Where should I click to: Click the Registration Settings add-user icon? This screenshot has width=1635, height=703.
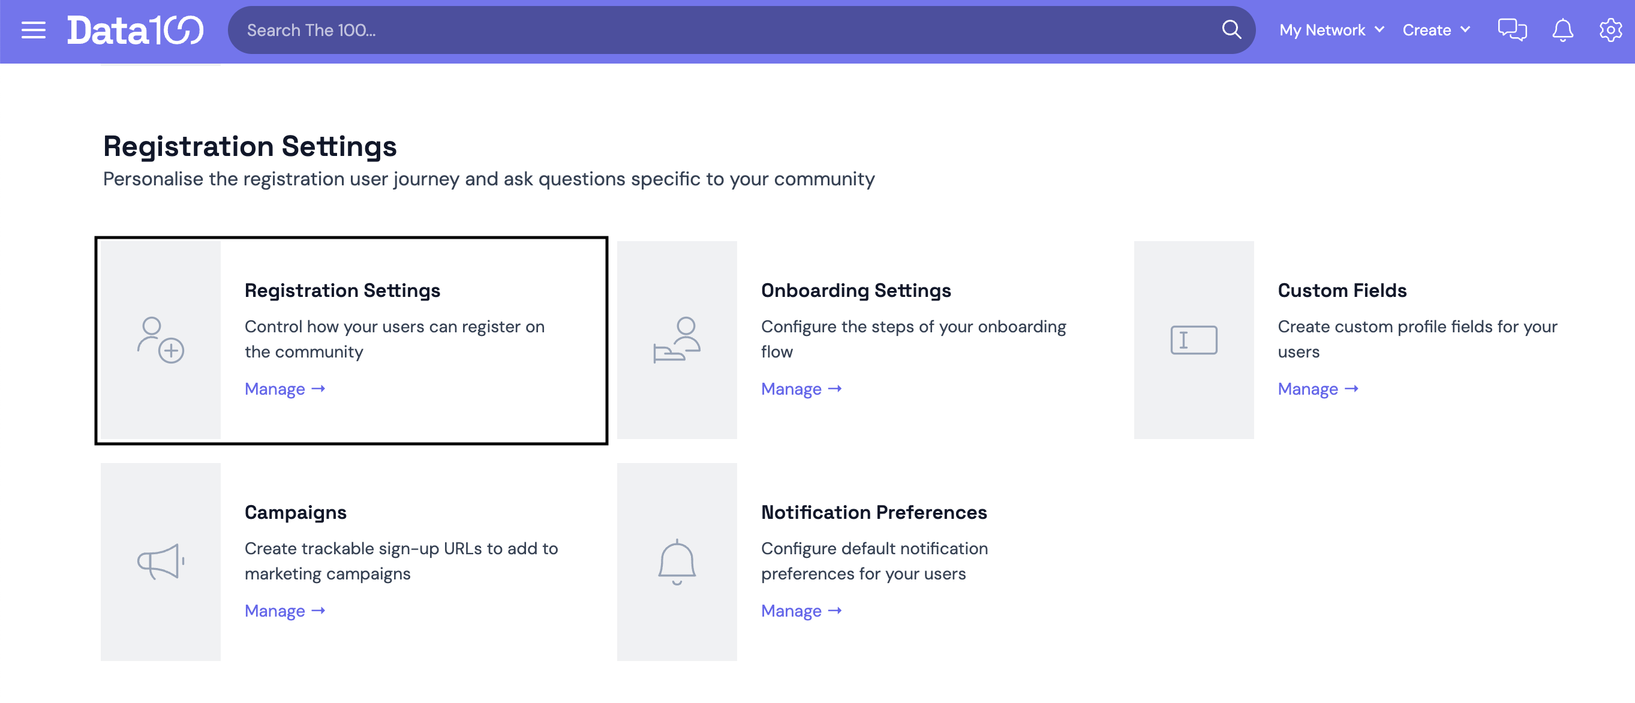[x=161, y=340]
